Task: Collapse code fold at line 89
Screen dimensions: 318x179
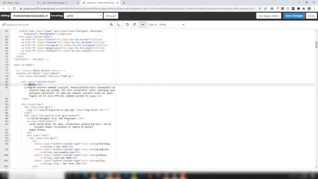Action: [9, 116]
